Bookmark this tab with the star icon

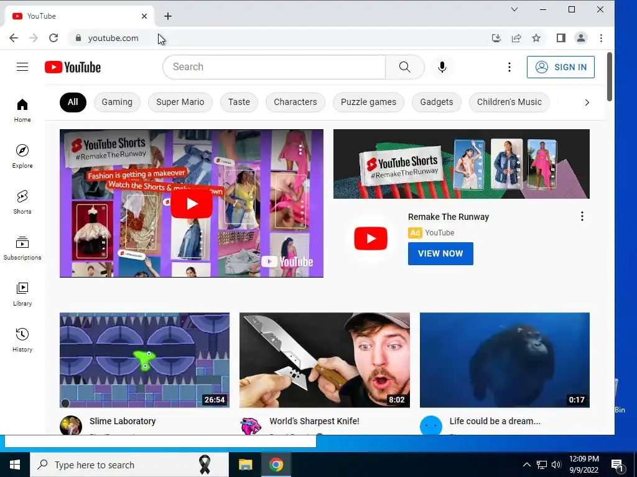(x=536, y=38)
